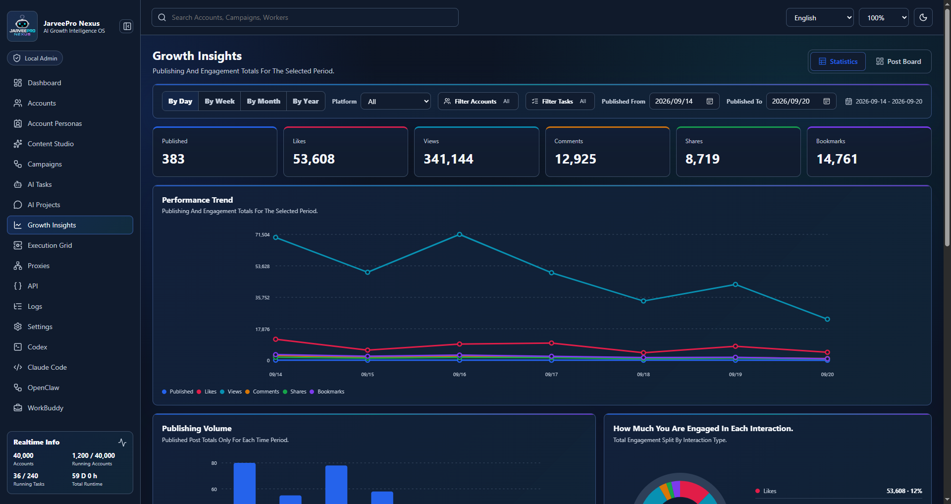Screen dimensions: 951x504
Task: Click the Published To date field
Action: click(801, 101)
